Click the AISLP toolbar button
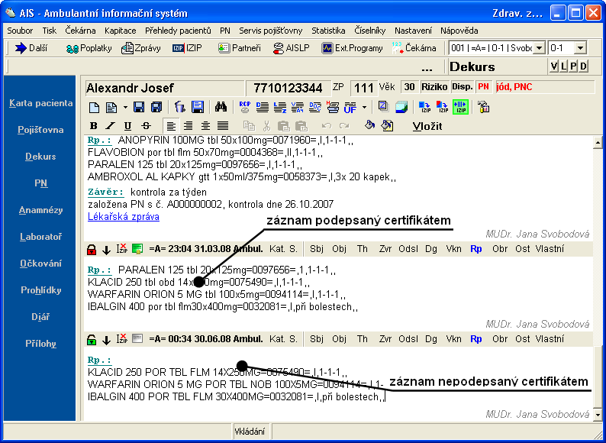606x443 pixels. [290, 48]
